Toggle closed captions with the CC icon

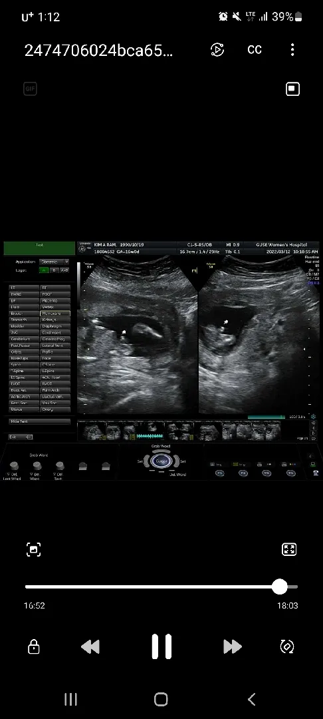pos(255,49)
